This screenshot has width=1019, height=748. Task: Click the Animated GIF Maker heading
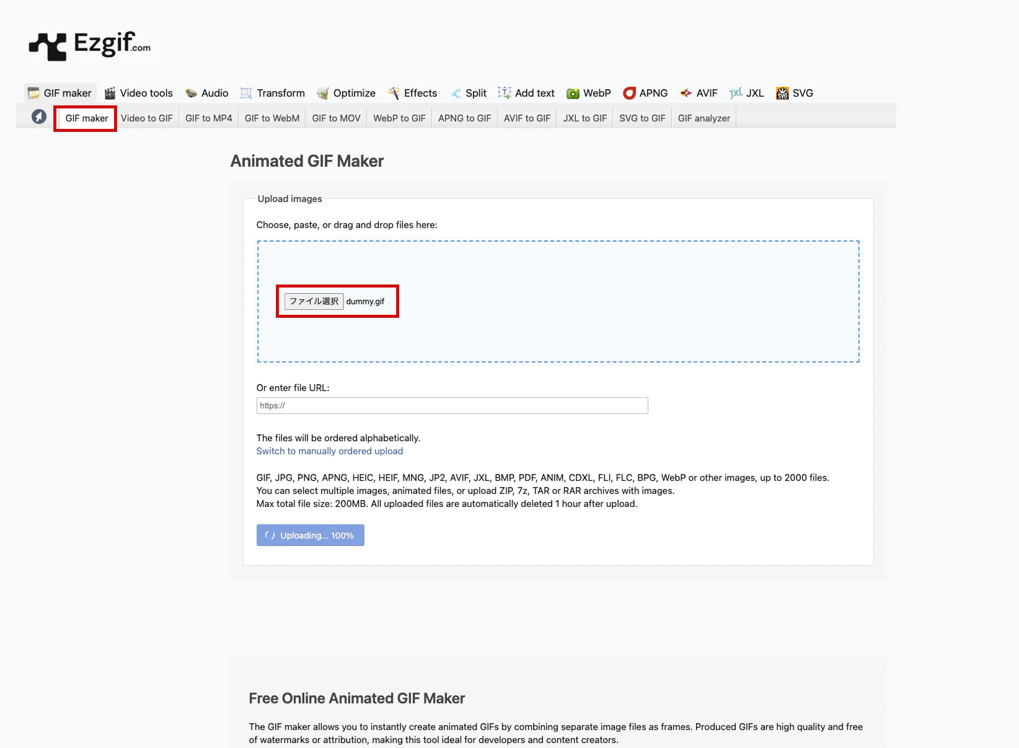pyautogui.click(x=307, y=161)
